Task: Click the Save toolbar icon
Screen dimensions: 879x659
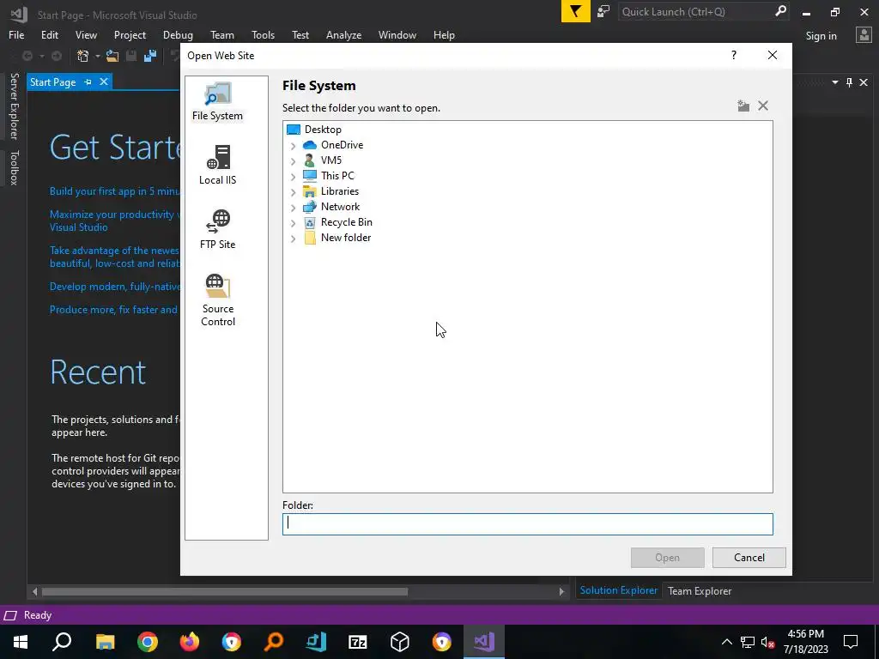Action: pos(131,56)
